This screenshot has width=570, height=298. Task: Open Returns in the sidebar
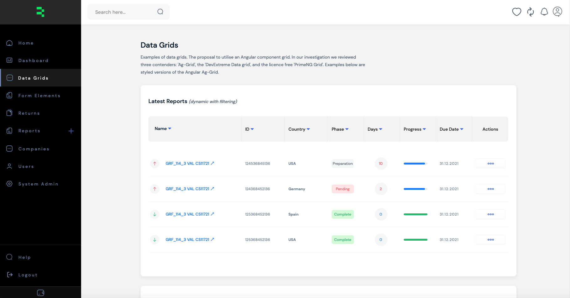(41, 113)
